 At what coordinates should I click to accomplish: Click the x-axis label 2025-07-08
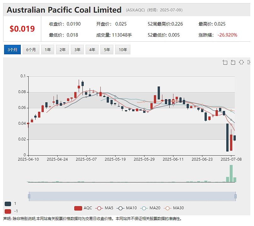click(231, 159)
